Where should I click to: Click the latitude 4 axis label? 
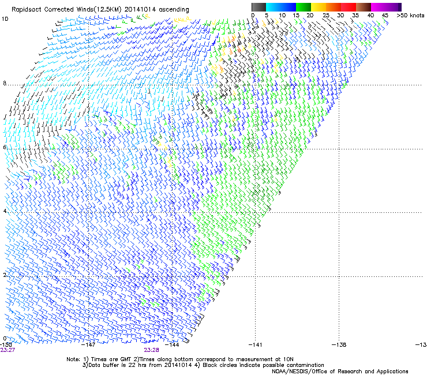point(5,211)
